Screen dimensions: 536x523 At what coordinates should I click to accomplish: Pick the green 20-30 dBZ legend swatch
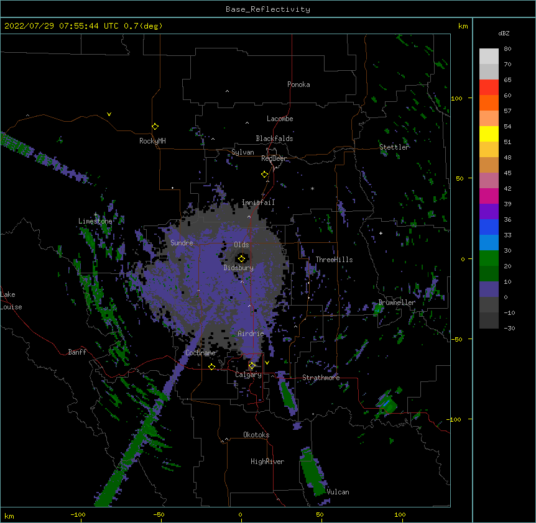(x=489, y=258)
